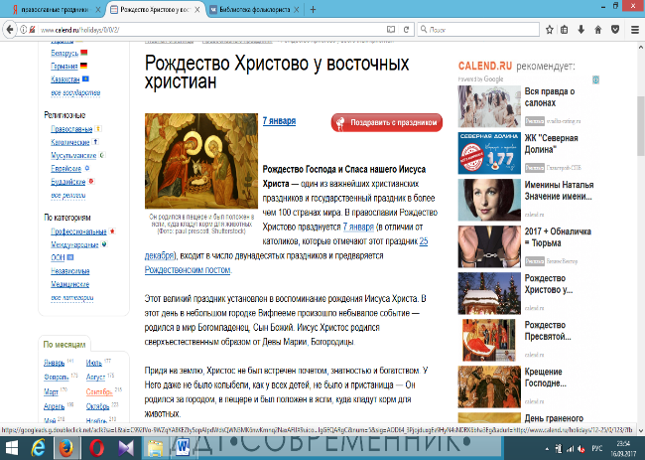
Task: Open the downloads arrow icon
Action: (580, 29)
